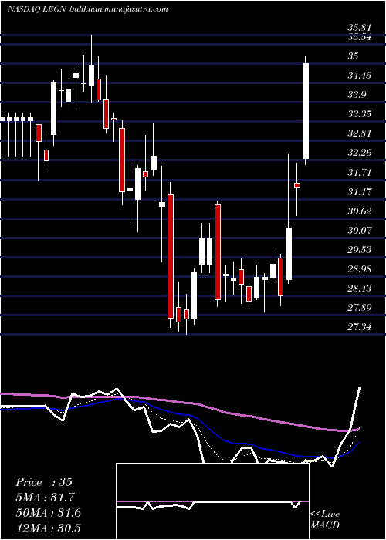Click the 50MA : 31.6 readout
This screenshot has width=386, height=540.
(x=48, y=513)
